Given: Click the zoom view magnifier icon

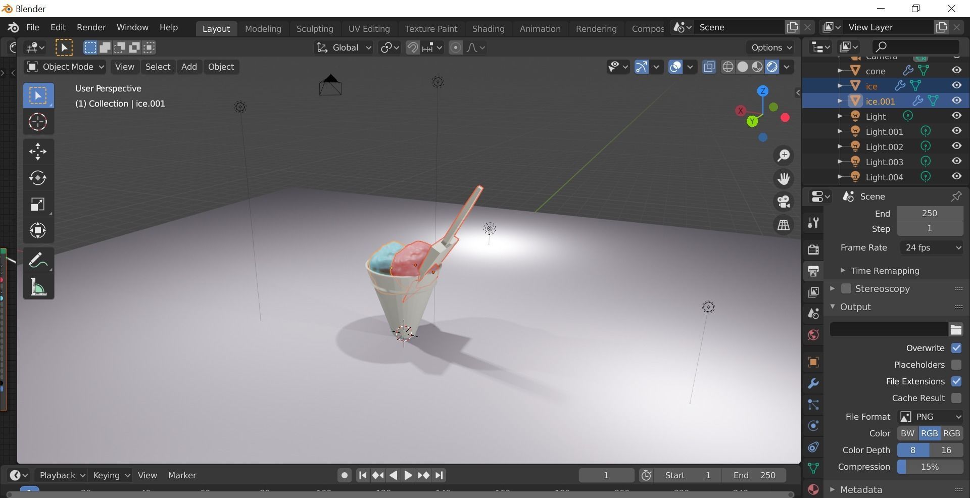Looking at the screenshot, I should (x=784, y=156).
